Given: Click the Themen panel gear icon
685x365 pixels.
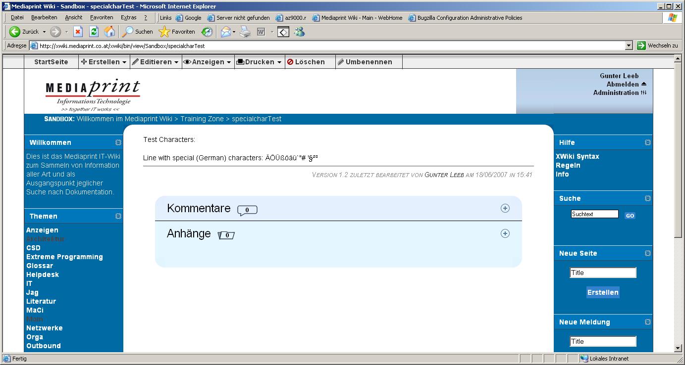Looking at the screenshot, I should 118,216.
